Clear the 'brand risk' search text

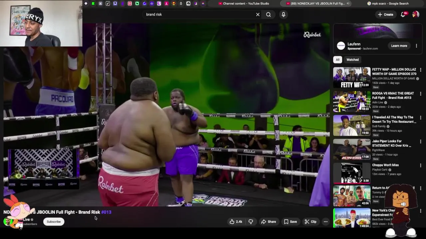tap(258, 15)
